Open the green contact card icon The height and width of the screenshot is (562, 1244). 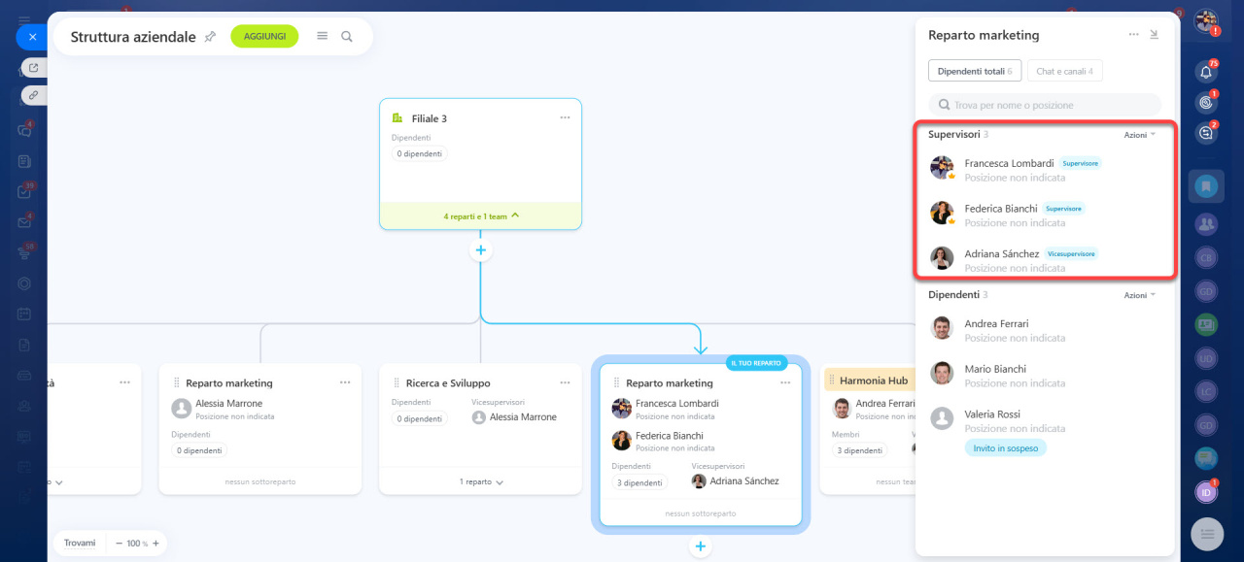(x=1206, y=323)
